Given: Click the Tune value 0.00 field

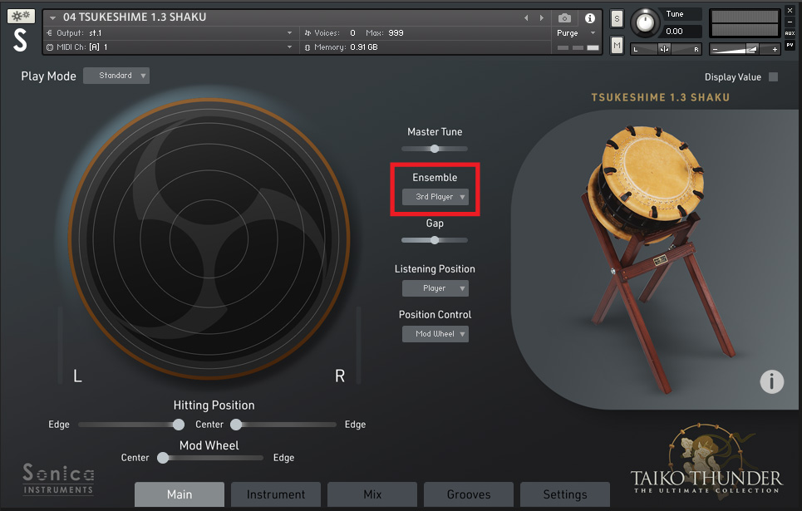Looking at the screenshot, I should point(681,32).
